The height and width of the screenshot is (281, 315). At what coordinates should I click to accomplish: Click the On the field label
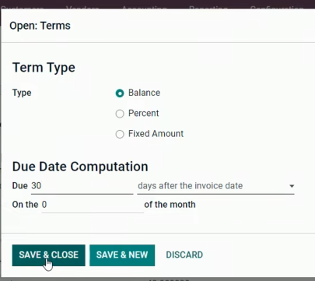pyautogui.click(x=25, y=205)
